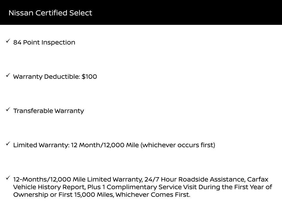Click the Whichever Comes First ending text

153,195
